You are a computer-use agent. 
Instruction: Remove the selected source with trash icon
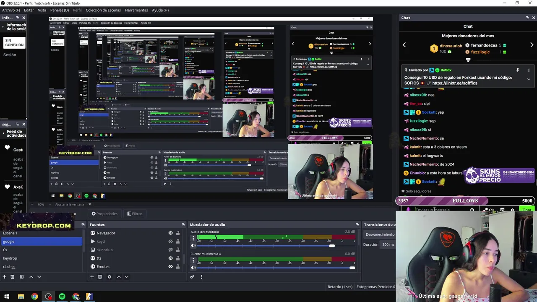coord(100,277)
